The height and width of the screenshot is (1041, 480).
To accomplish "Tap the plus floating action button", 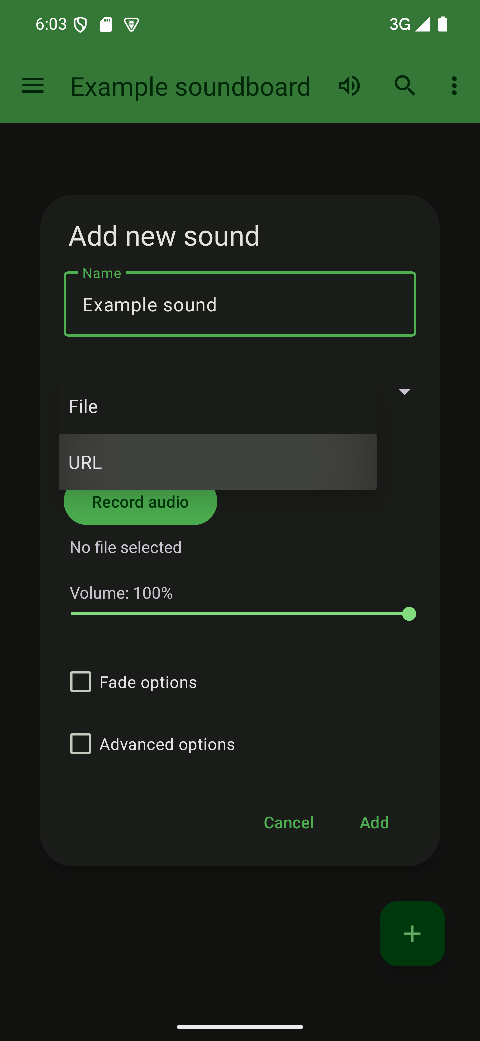I will 412,934.
